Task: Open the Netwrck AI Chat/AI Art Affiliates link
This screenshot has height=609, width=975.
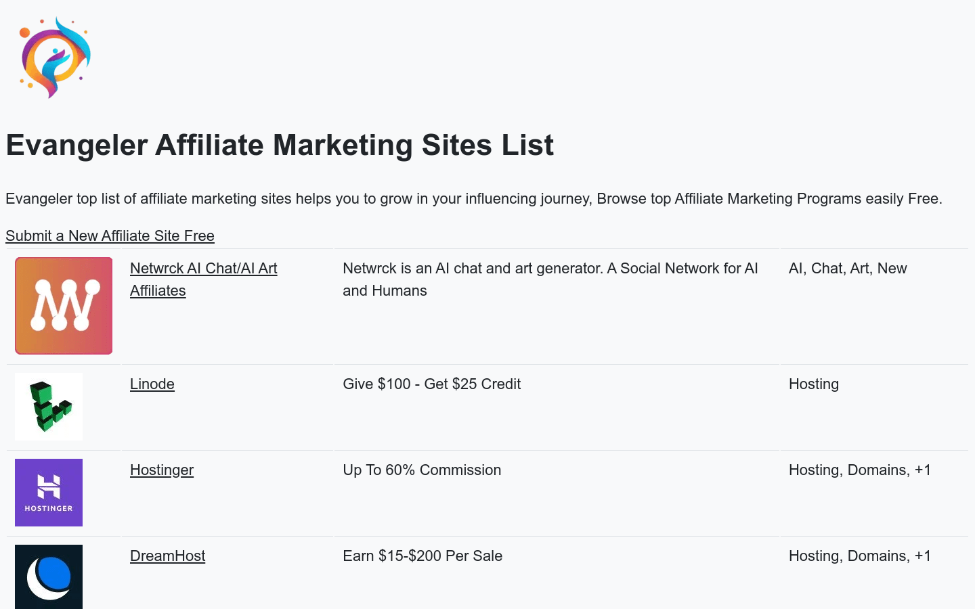Action: coord(204,279)
